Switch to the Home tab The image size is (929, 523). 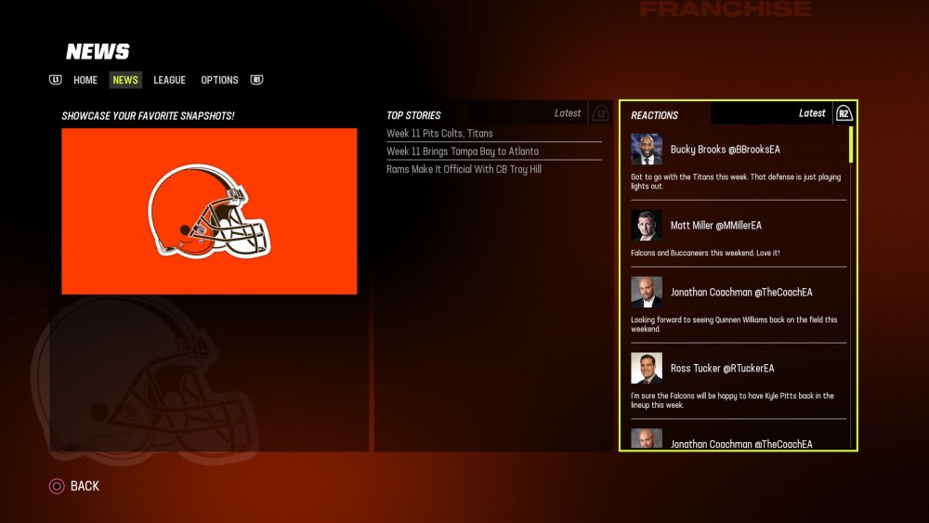(85, 80)
